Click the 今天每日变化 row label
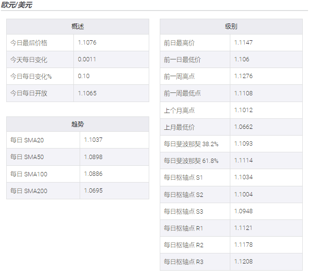Screen dimensions: 309x275 (x=29, y=60)
